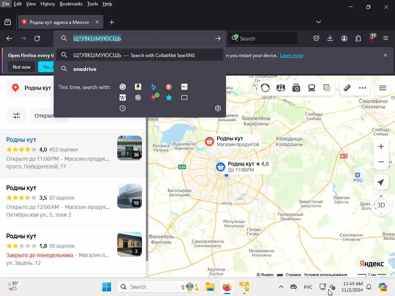The width and height of the screenshot is (395, 296).
Task: Search this time with Amazon
Action: (138, 87)
